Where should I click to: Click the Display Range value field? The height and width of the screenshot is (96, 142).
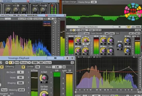click(94, 2)
